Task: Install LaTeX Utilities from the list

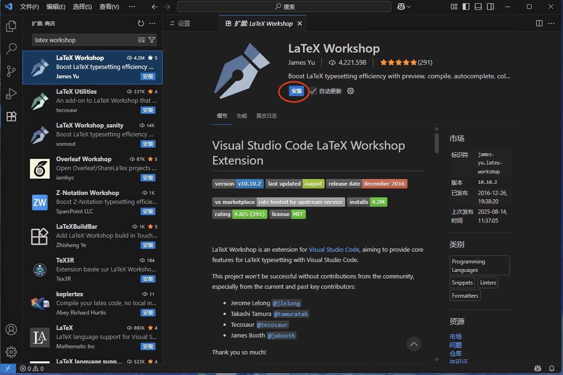Action: point(148,110)
